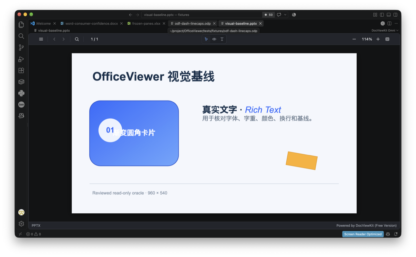Viewport: 416px width, 257px height.
Task: Open the Copilot icon in activity bar
Action: pyautogui.click(x=21, y=116)
